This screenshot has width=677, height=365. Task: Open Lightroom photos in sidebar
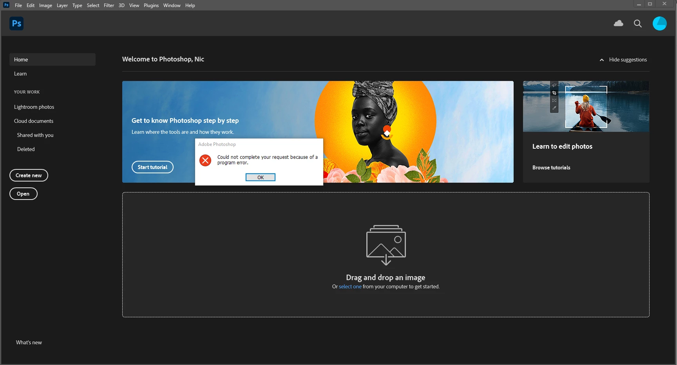[x=34, y=107]
